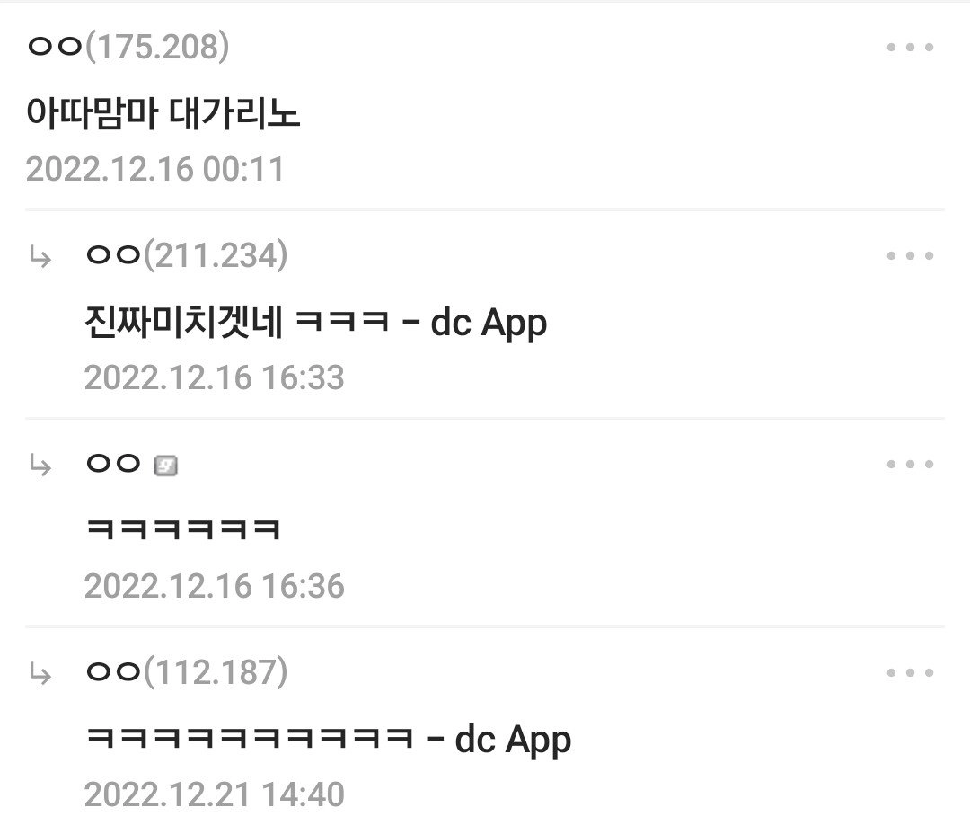Click the comment text 아따맘마 대가리노
The width and height of the screenshot is (970, 834).
(x=163, y=113)
